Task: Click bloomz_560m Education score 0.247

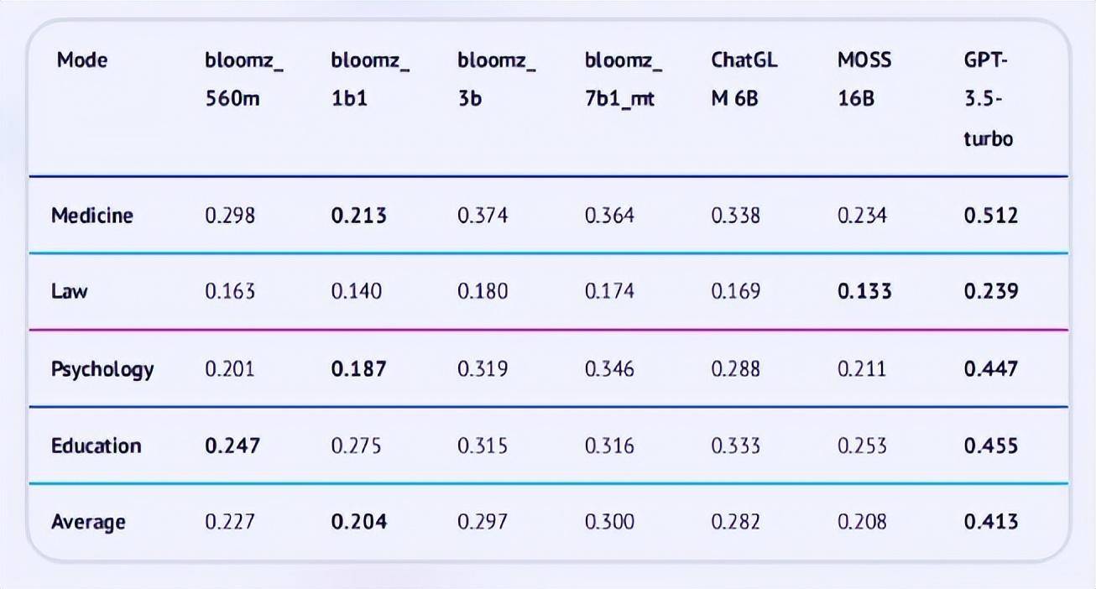Action: [x=232, y=446]
